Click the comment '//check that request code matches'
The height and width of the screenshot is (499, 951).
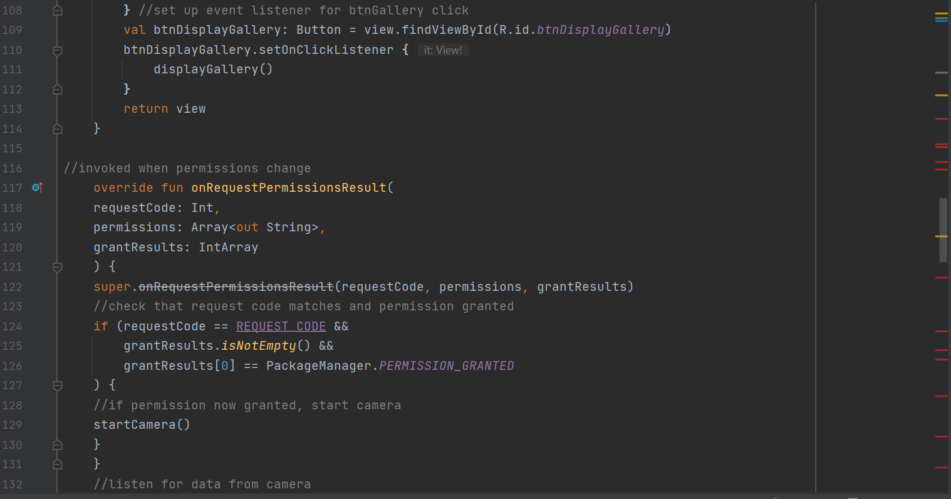coord(304,306)
